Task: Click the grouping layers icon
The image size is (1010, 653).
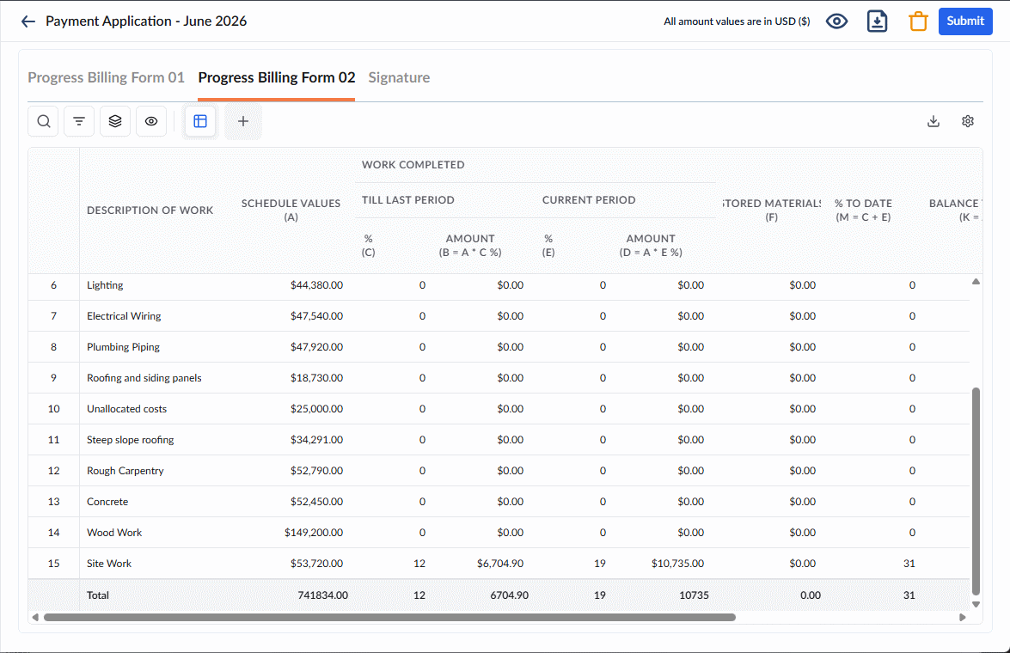Action: click(115, 121)
